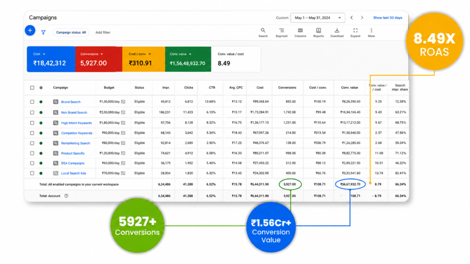470x264 pixels.
Task: Check the DSA Campaigns row checkbox
Action: coord(32,163)
